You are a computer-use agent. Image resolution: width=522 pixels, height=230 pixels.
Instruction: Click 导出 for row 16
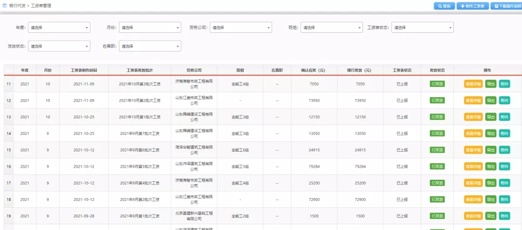pyautogui.click(x=491, y=167)
